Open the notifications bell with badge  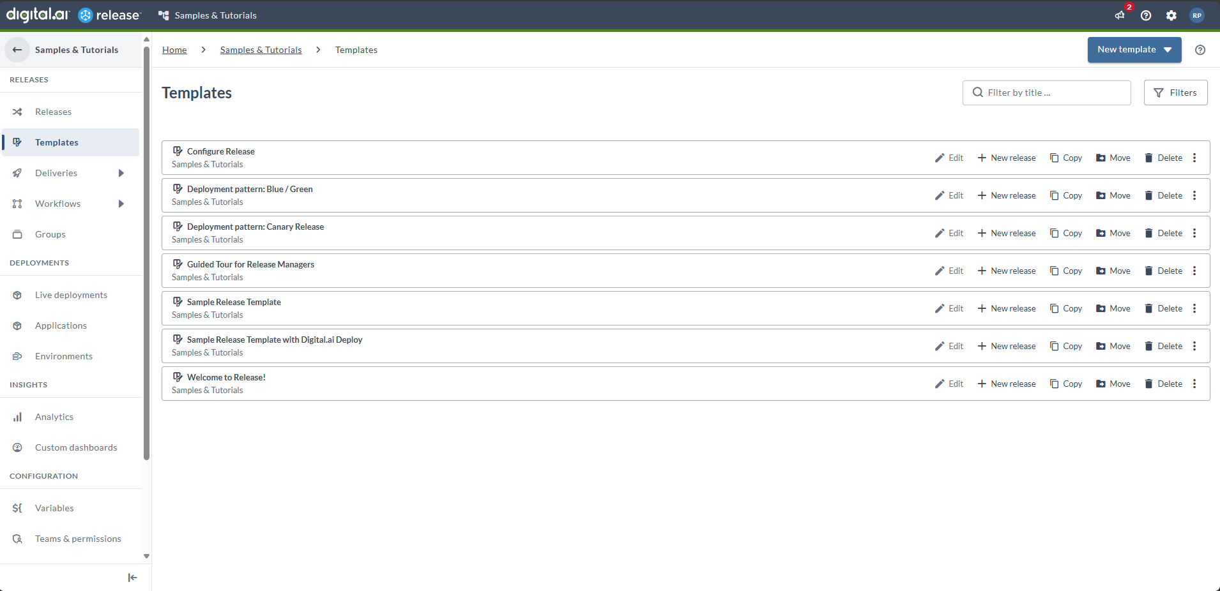[1120, 15]
